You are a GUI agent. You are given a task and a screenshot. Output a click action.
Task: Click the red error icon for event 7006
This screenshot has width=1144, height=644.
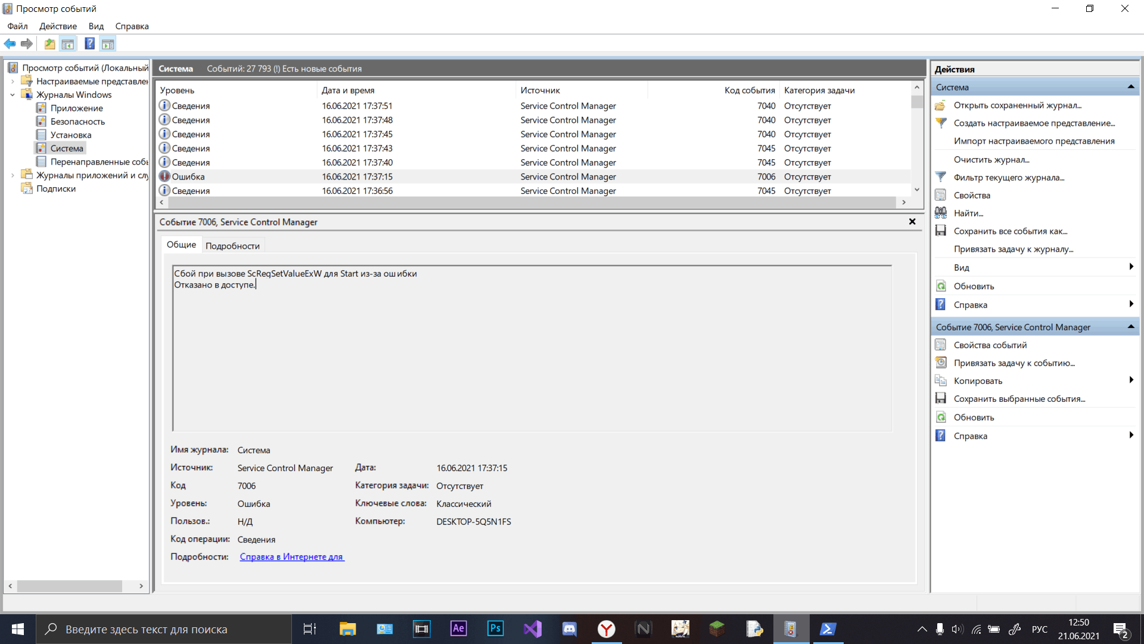coord(164,177)
